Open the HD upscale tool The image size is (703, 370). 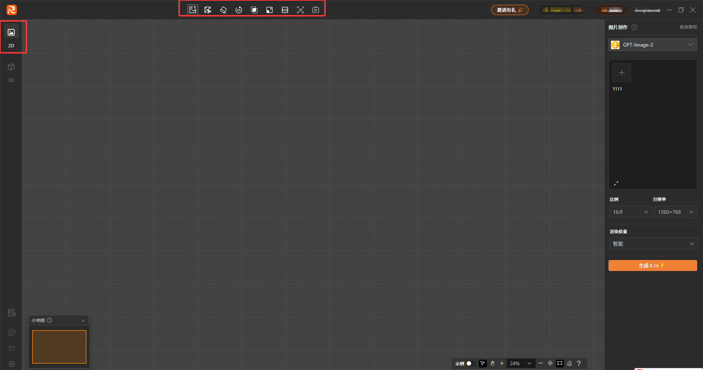[285, 10]
